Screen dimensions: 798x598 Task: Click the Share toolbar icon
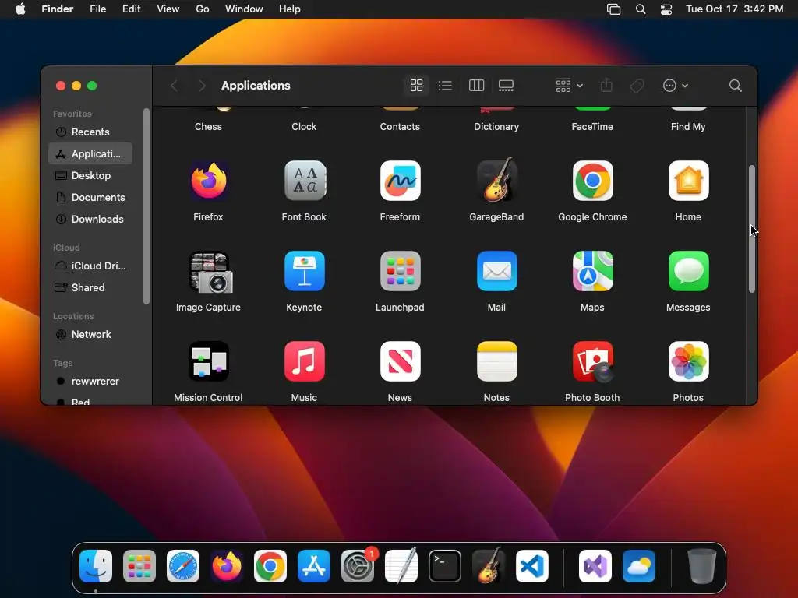[606, 86]
